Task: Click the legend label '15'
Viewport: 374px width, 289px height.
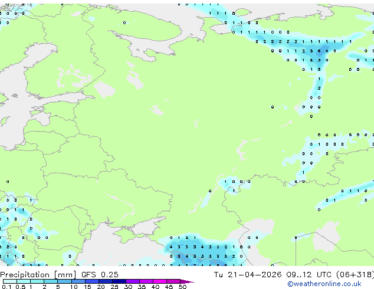Action: coord(87,287)
